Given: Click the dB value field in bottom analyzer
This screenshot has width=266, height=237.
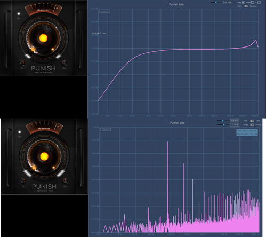Looking at the screenshot, I should click(235, 125).
